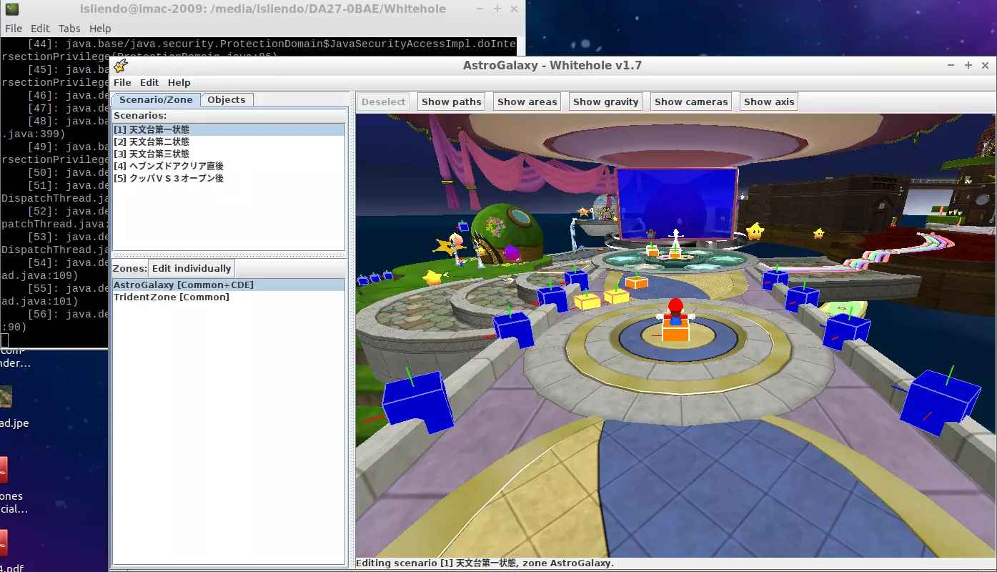Close the terminal window

pyautogui.click(x=515, y=9)
